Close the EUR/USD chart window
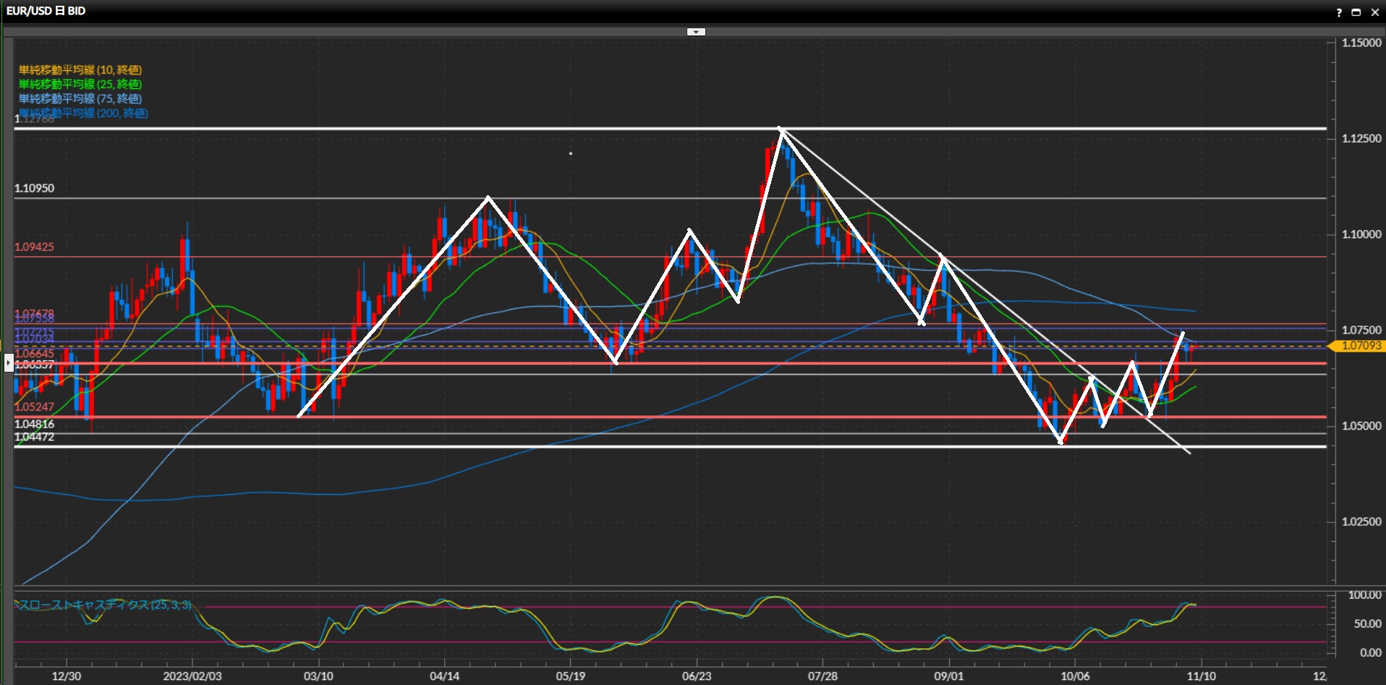 pos(1374,12)
